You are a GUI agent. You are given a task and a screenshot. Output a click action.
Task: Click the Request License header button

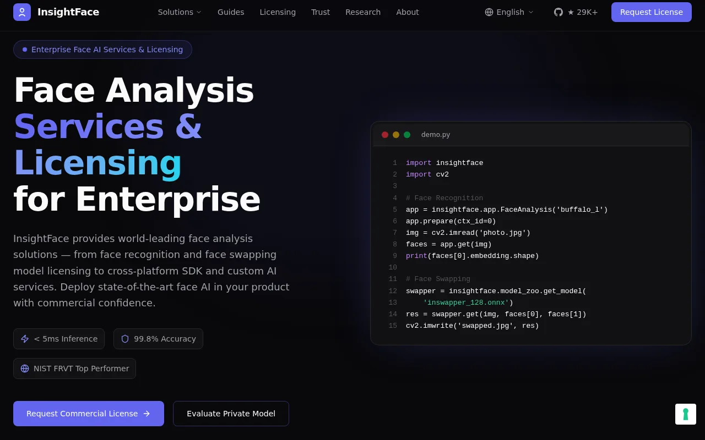652,12
